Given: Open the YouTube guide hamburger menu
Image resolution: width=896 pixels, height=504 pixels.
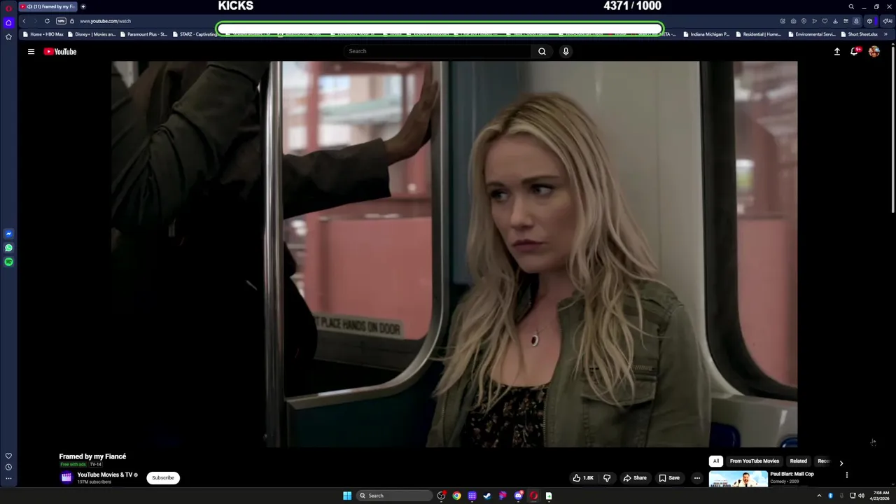Looking at the screenshot, I should click(x=31, y=51).
